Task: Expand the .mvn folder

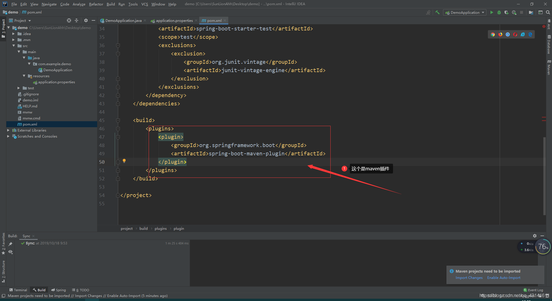Action: [13, 40]
